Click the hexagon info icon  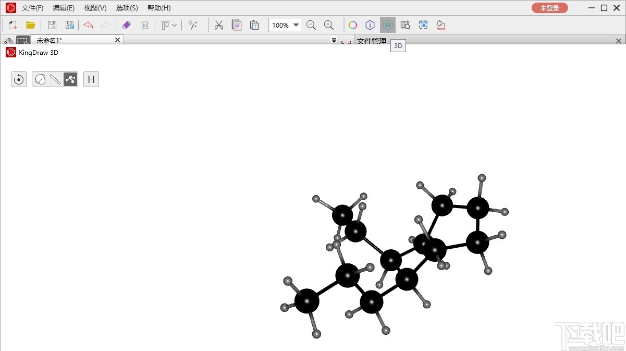[370, 25]
